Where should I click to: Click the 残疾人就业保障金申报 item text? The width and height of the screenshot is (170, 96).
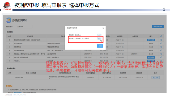click(21, 57)
